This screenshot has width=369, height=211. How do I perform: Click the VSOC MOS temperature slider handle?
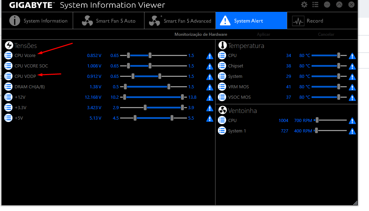339,97
